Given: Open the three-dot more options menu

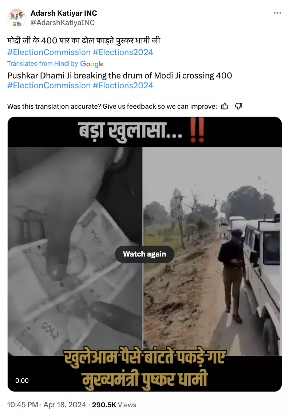Looking at the screenshot, I should pyautogui.click(x=277, y=13).
